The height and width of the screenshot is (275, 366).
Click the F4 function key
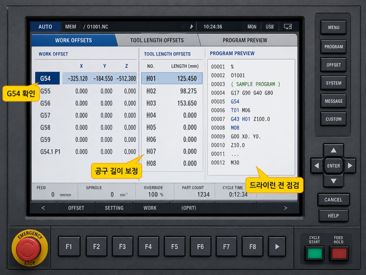[148, 246]
